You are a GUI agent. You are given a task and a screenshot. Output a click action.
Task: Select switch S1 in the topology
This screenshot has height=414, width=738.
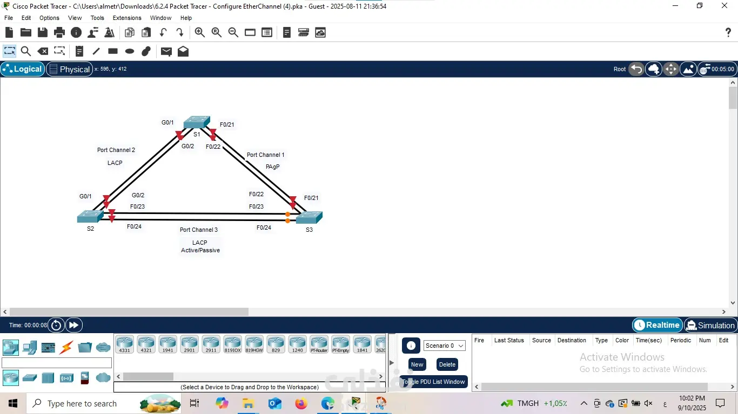pos(196,123)
